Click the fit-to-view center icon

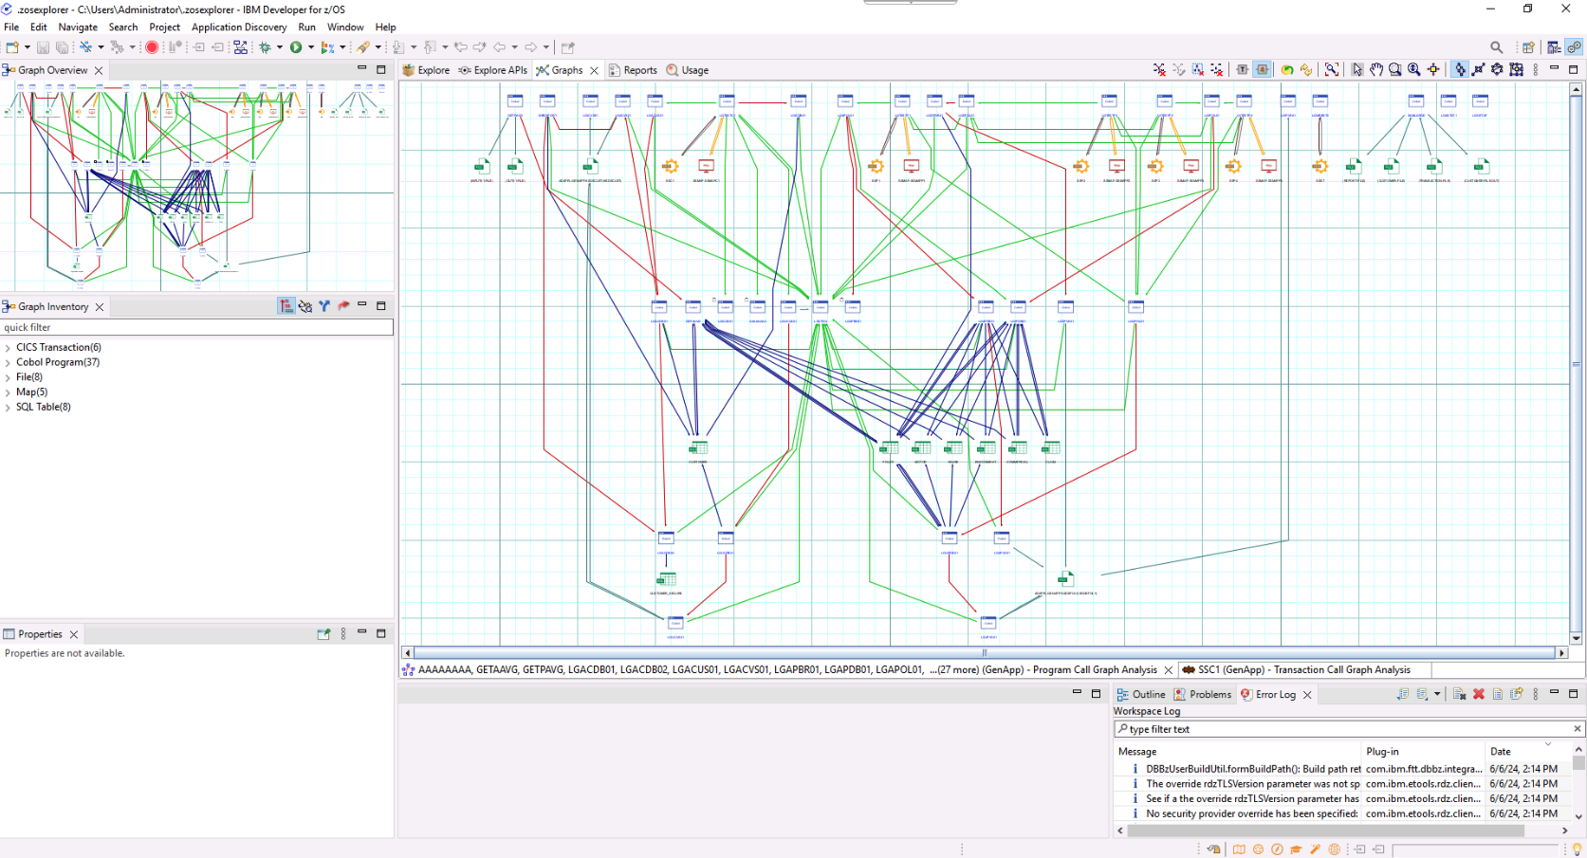pyautogui.click(x=1433, y=69)
